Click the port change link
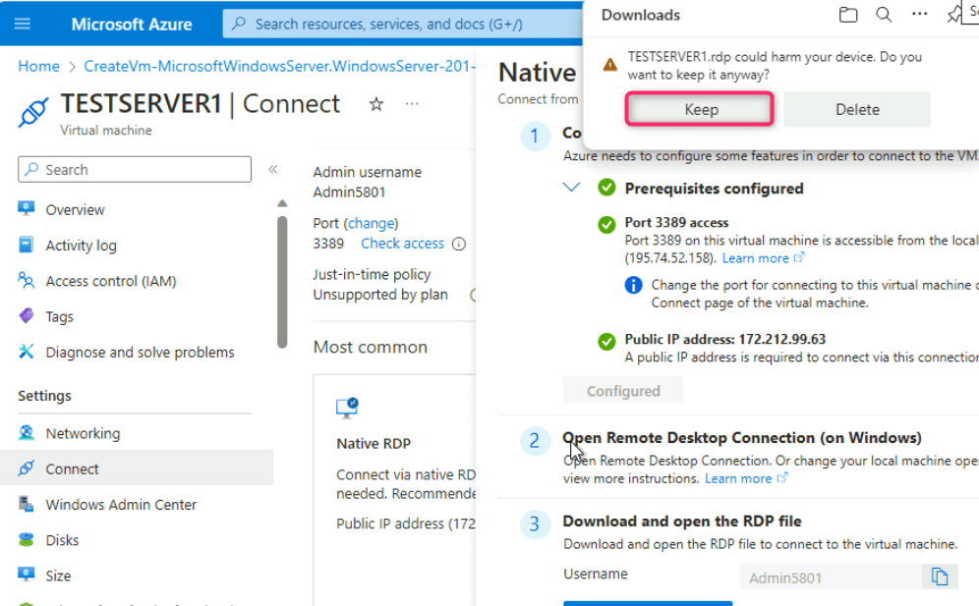This screenshot has height=606, width=979. 372,223
